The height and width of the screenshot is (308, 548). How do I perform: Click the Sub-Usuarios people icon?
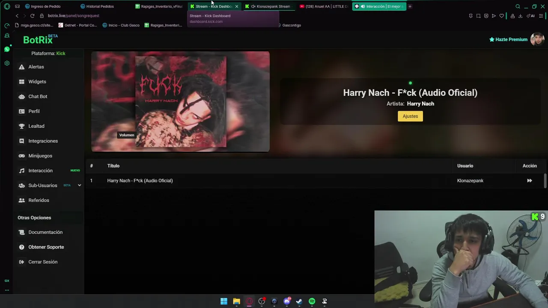click(21, 185)
